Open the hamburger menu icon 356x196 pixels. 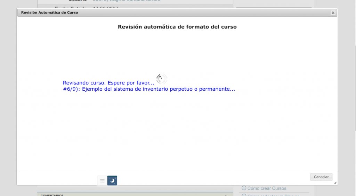point(102,181)
